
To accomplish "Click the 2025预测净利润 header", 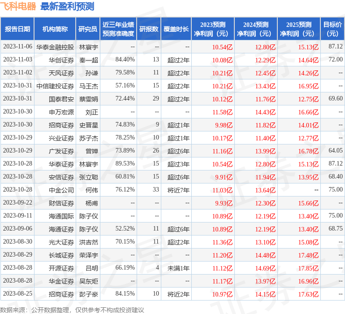I will [299, 29].
